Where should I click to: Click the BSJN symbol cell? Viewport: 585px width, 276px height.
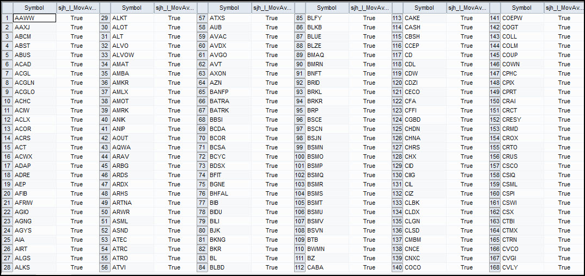click(327, 138)
